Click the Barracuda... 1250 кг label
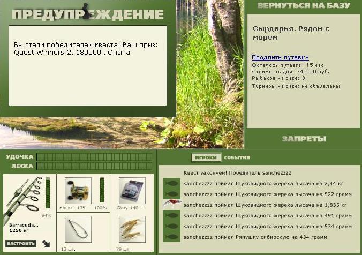362x255 pixels. pos(24,228)
